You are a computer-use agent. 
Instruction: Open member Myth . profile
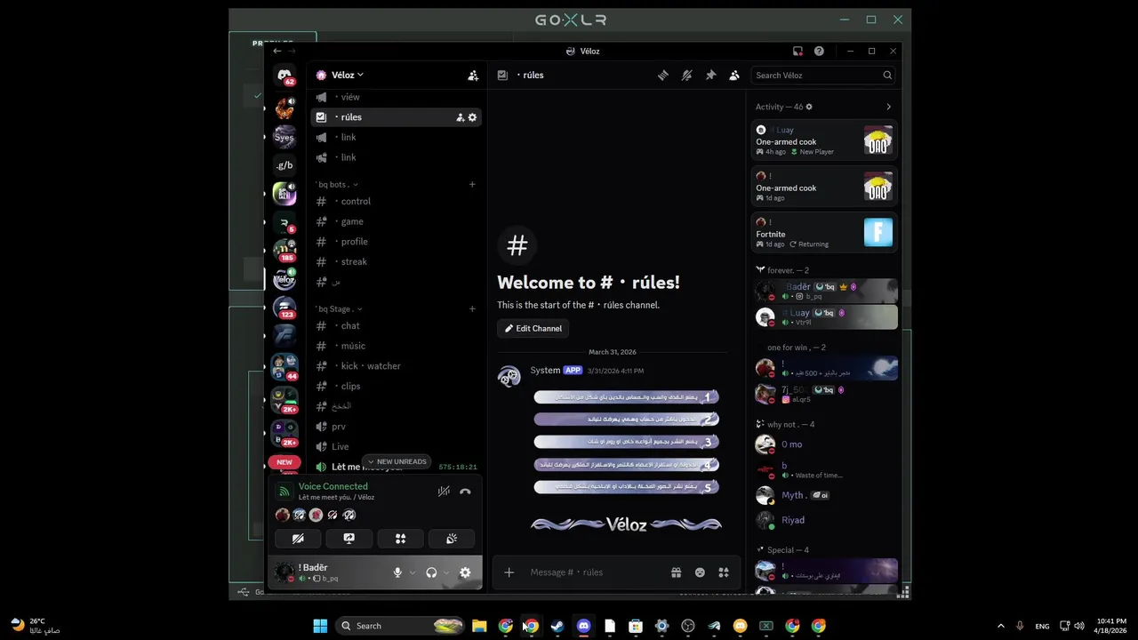tap(824, 495)
